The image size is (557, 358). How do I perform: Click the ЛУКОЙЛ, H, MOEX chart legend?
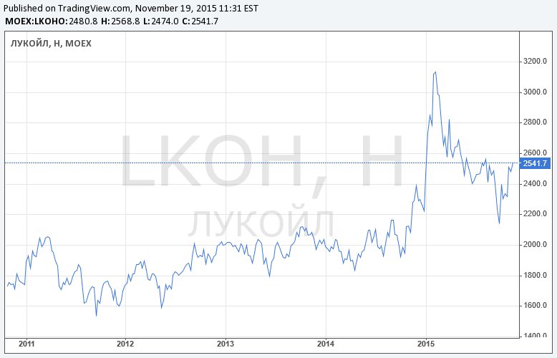[x=51, y=44]
